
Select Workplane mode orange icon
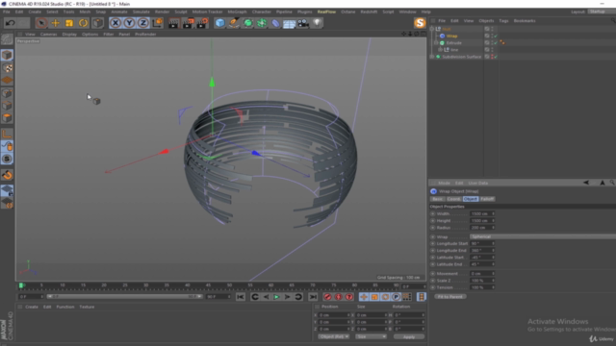coord(7,80)
